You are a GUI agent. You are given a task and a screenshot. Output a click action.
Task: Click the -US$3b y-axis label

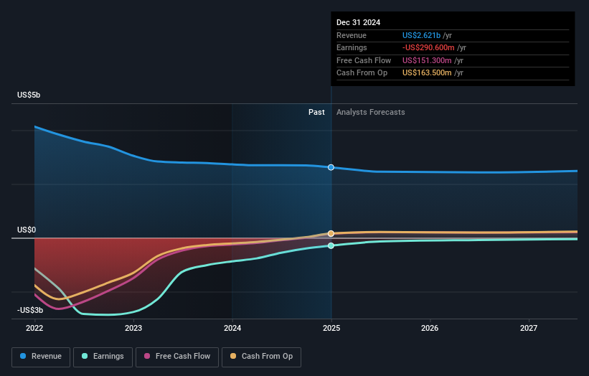[x=30, y=310]
